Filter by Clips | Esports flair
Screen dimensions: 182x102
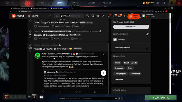pyautogui.click(x=120, y=74)
